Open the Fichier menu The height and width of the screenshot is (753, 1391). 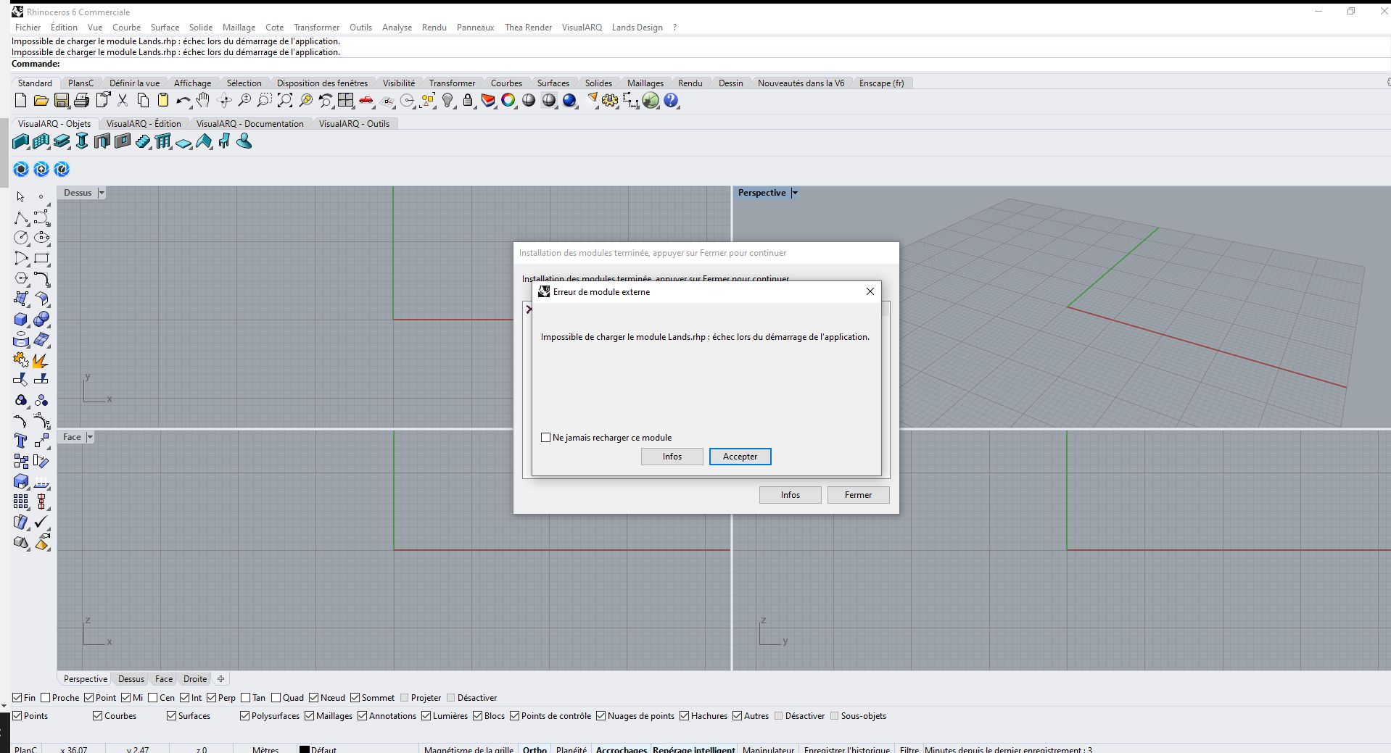tap(28, 28)
